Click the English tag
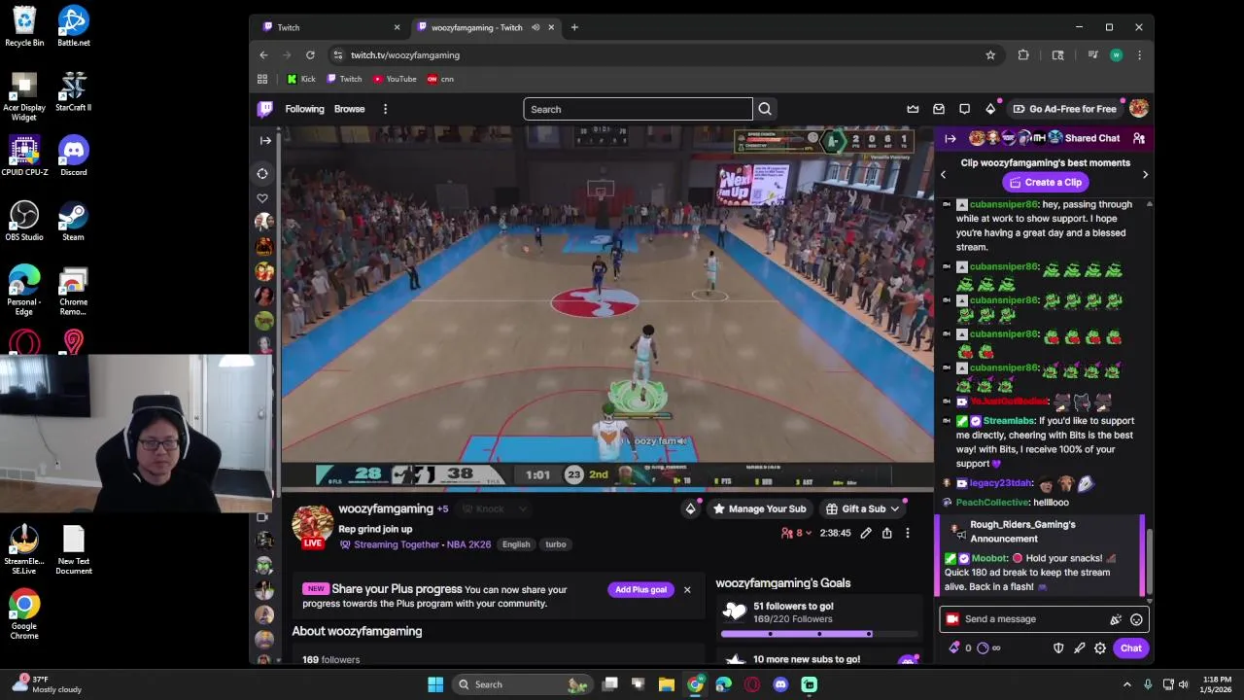1244x700 pixels. (x=516, y=544)
